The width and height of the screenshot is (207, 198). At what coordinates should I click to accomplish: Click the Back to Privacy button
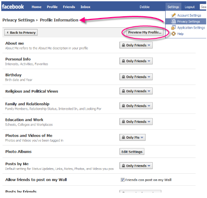pyautogui.click(x=21, y=32)
